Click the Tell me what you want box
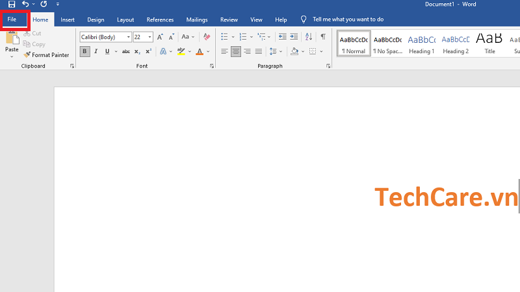 [348, 19]
